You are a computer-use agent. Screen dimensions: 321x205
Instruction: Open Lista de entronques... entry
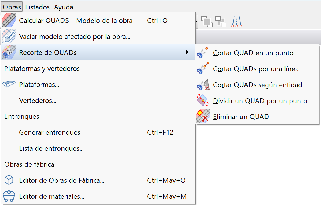pos(51,148)
